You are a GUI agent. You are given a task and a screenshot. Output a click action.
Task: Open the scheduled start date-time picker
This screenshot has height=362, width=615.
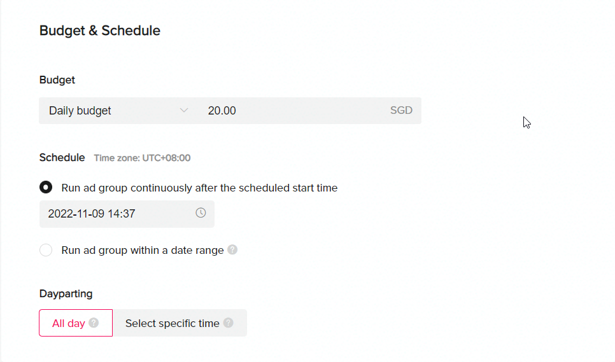coord(127,214)
